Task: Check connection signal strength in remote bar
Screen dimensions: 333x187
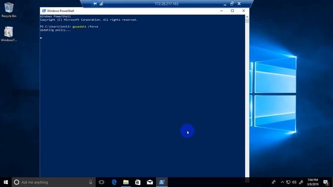Action: coord(101,4)
